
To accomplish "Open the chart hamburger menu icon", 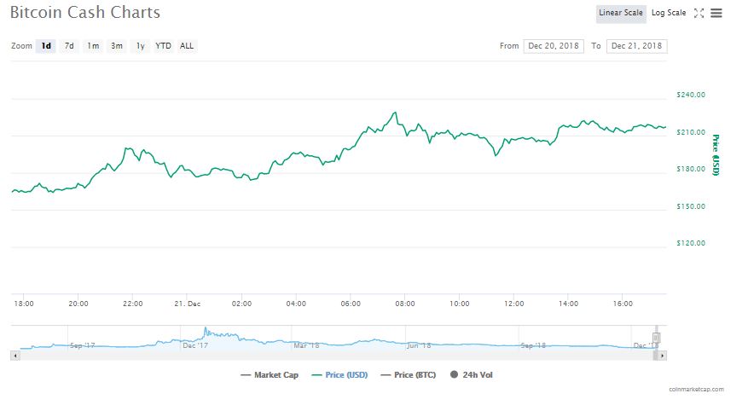I will point(716,13).
